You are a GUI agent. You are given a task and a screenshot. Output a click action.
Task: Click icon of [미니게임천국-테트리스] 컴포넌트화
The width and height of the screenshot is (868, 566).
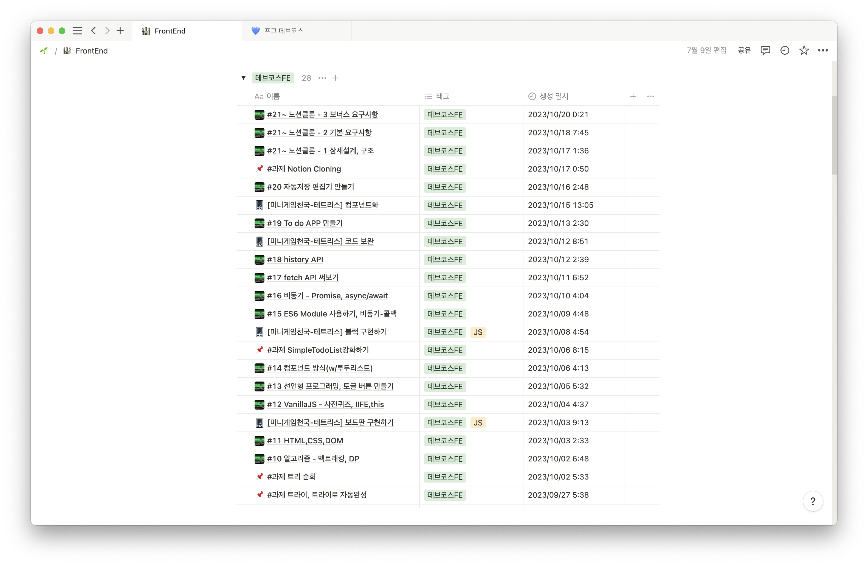[x=259, y=205]
